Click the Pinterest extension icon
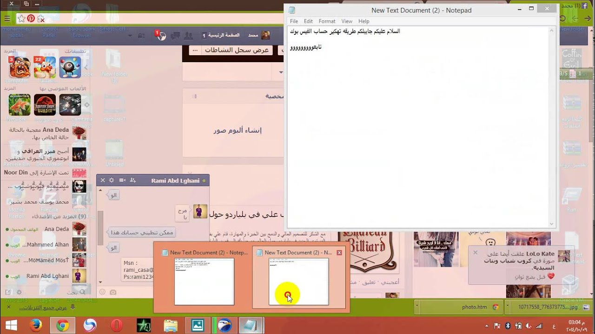The height and width of the screenshot is (334, 595). click(31, 19)
